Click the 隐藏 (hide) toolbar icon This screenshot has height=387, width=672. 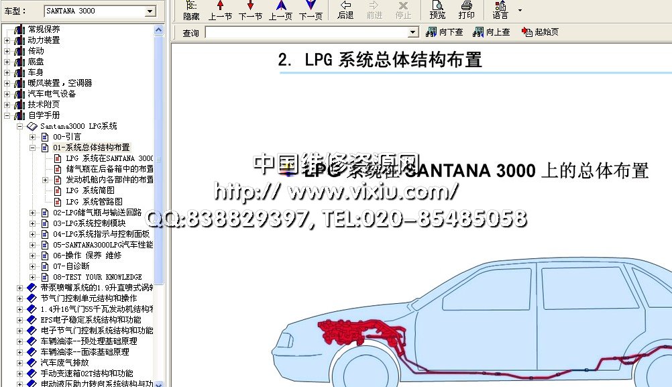pyautogui.click(x=191, y=9)
